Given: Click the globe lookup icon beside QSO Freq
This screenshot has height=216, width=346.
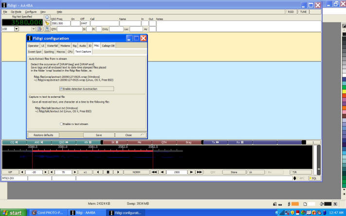Looking at the screenshot, I should pos(47,18).
